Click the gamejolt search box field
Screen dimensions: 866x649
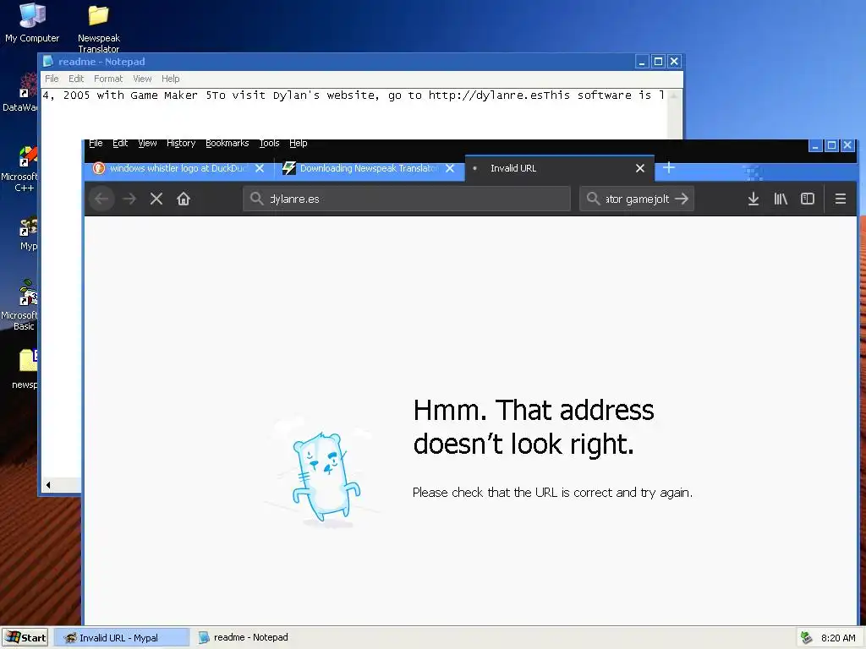pyautogui.click(x=636, y=199)
